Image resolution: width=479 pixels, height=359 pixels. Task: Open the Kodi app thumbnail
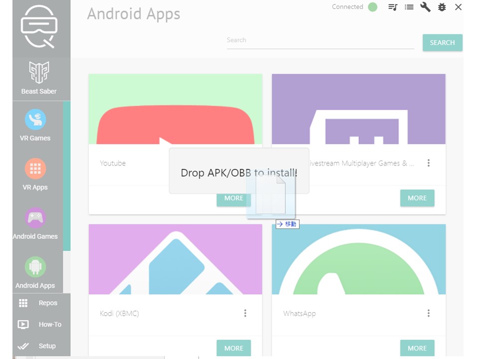(x=175, y=259)
